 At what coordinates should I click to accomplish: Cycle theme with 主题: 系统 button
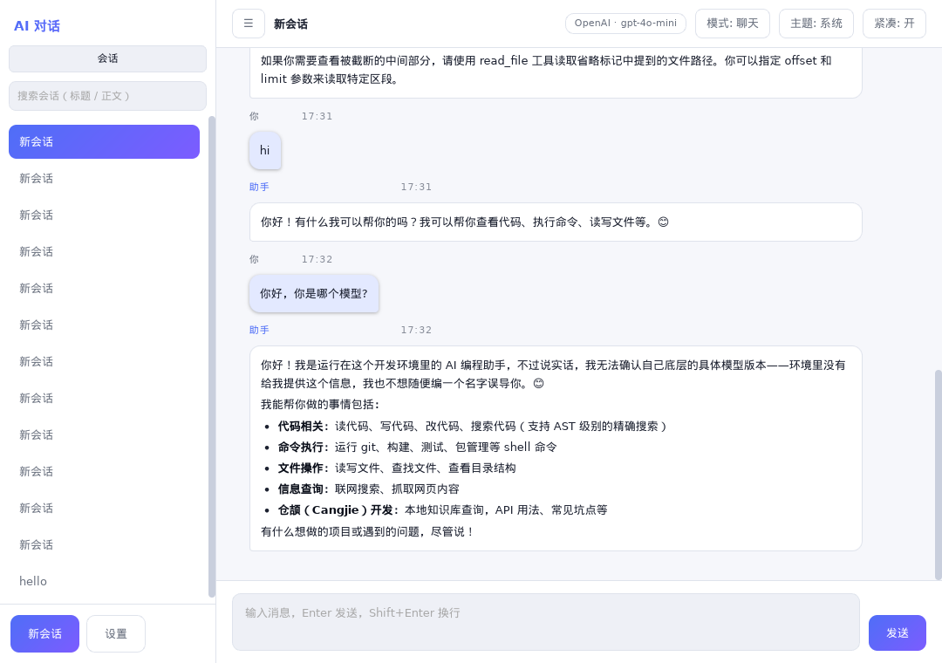click(816, 24)
